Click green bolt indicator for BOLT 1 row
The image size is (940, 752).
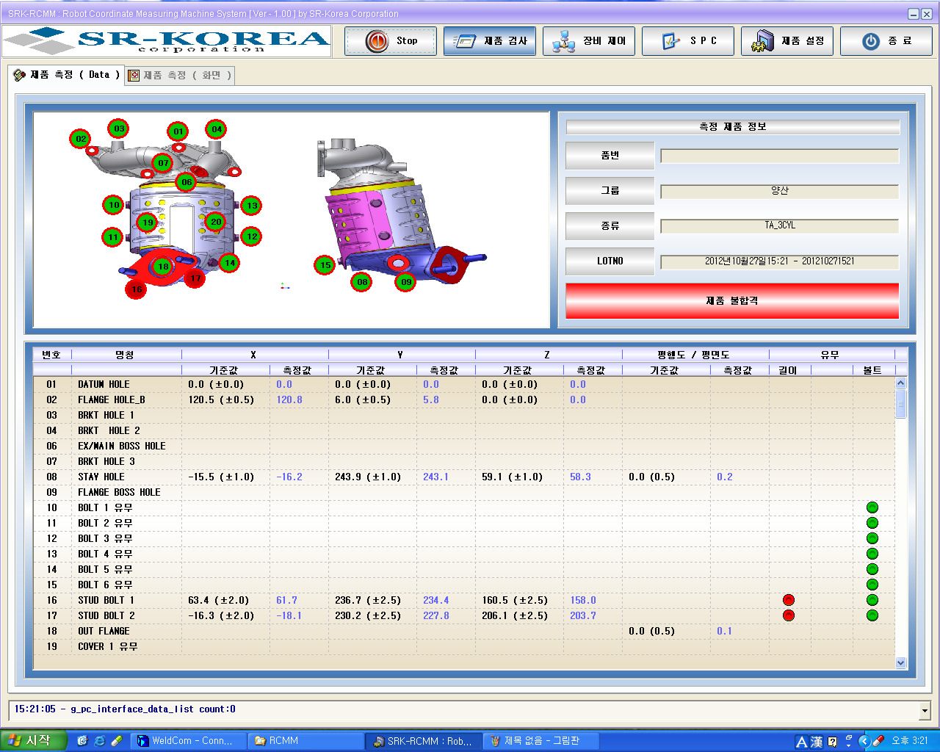click(x=872, y=507)
